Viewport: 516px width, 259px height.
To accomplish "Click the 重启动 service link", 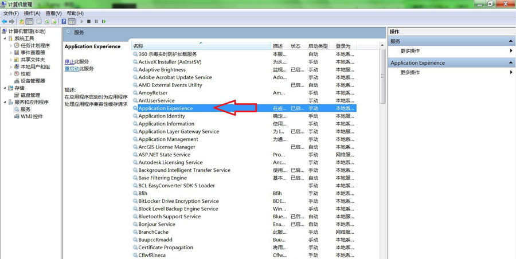I will pyautogui.click(x=72, y=69).
